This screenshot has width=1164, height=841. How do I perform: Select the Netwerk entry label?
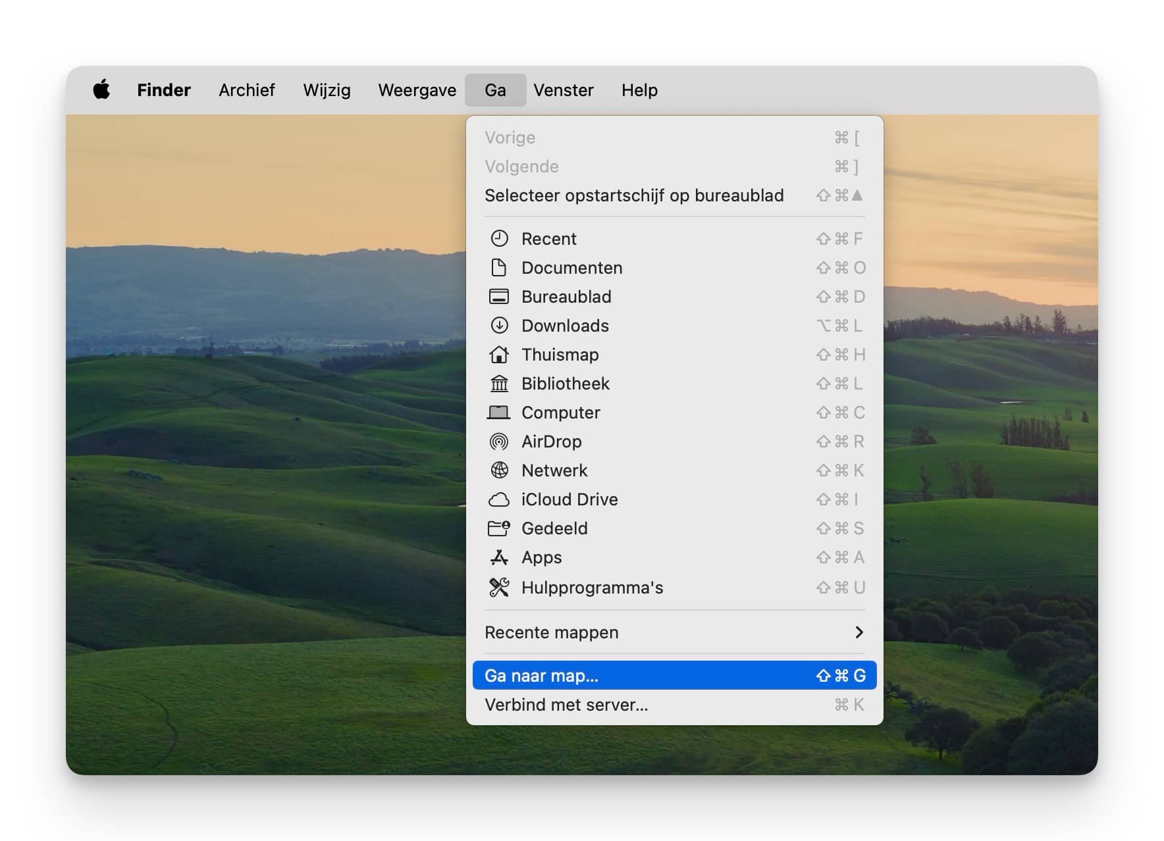[x=554, y=470]
